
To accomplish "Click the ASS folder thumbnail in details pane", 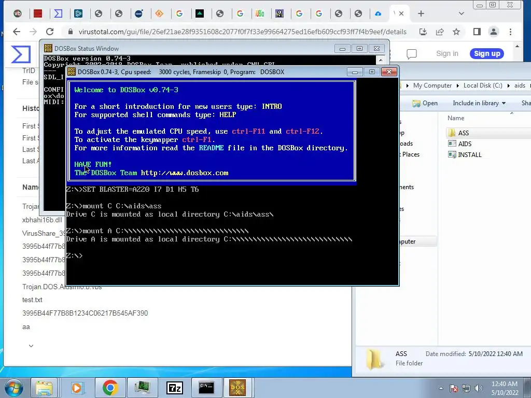I will coord(374,359).
